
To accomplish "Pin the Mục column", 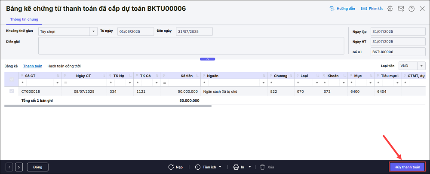I will point(351,76).
